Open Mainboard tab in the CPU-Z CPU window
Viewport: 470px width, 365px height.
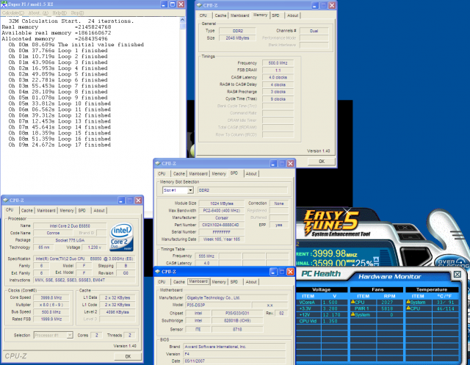tap(46, 210)
